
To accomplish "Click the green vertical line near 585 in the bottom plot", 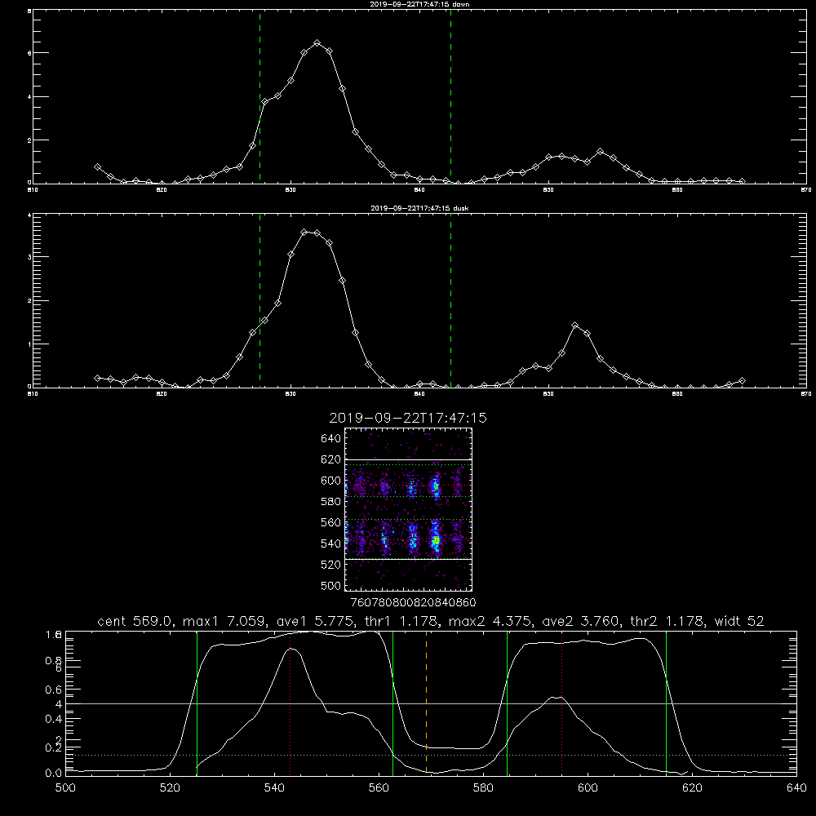I will [x=507, y=703].
